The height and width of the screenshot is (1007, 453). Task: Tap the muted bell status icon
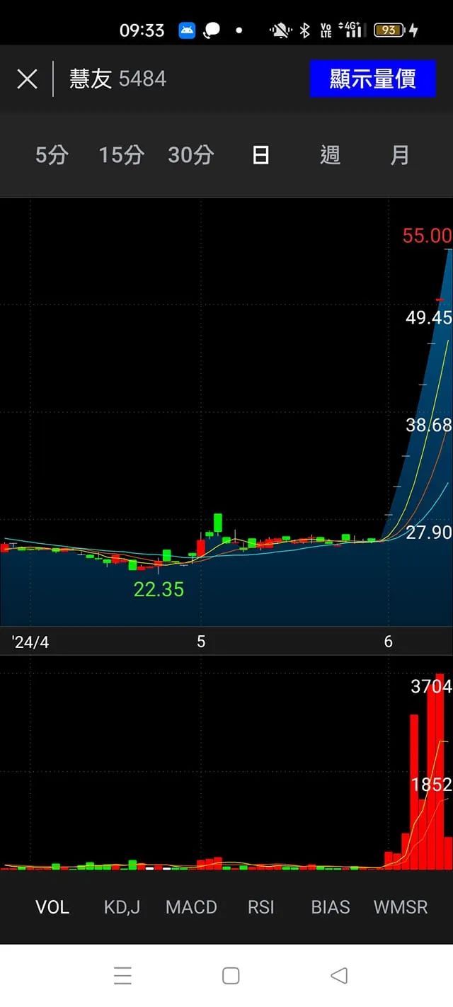pyautogui.click(x=281, y=30)
